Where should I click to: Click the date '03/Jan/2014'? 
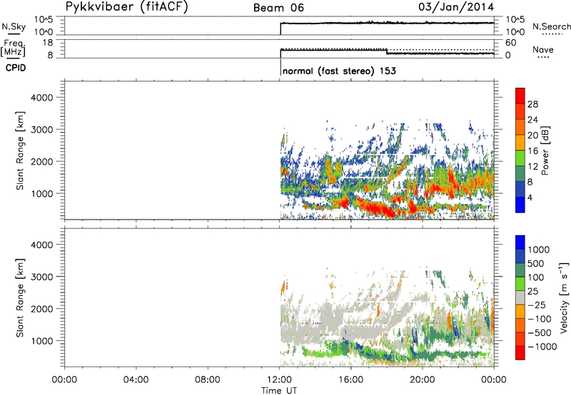(456, 7)
